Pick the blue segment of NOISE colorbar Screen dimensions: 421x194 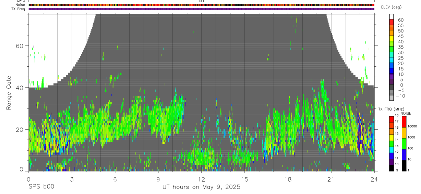[x=404, y=155]
